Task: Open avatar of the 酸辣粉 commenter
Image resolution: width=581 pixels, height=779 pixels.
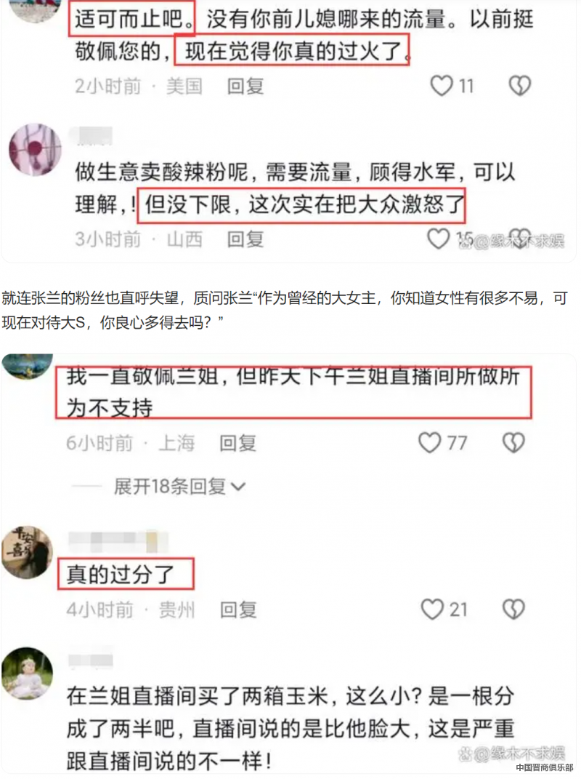Action: (35, 150)
